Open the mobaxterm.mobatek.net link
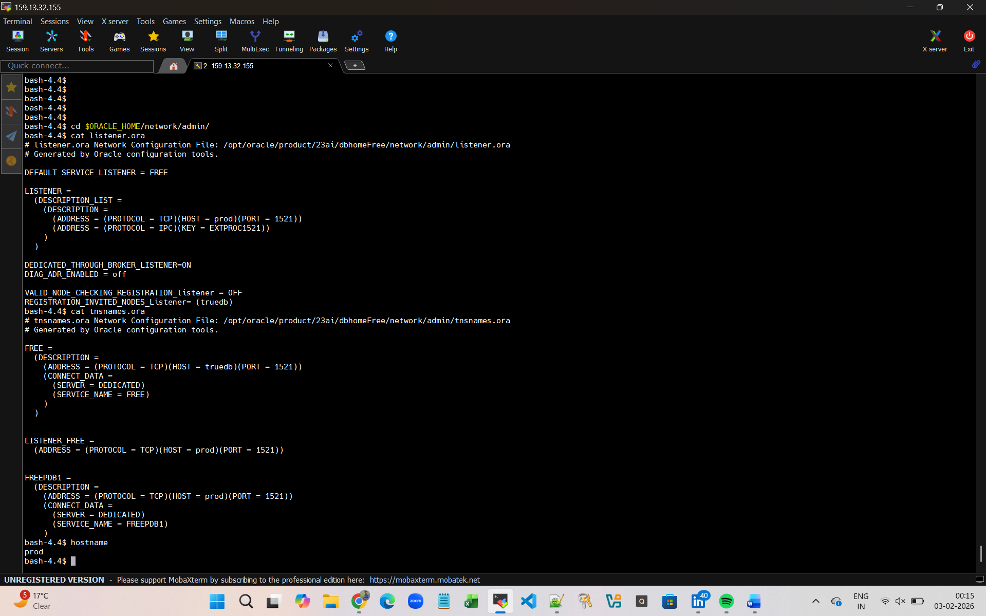Image resolution: width=986 pixels, height=616 pixels. (424, 580)
